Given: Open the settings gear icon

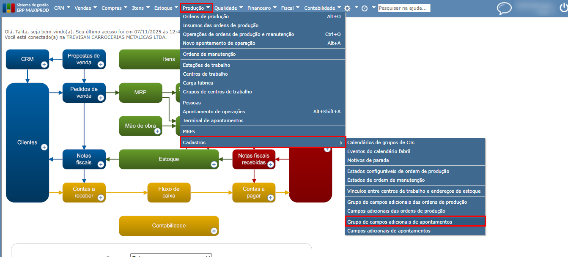Looking at the screenshot, I should (347, 8).
